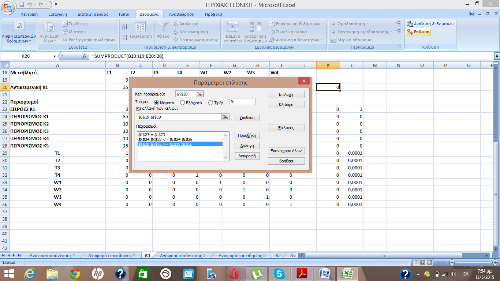Click range picker icon beside $K$20 field

point(199,94)
